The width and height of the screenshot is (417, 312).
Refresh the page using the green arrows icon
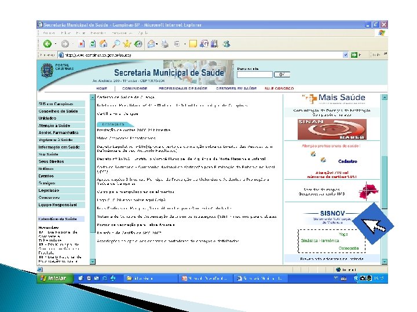pos(92,44)
